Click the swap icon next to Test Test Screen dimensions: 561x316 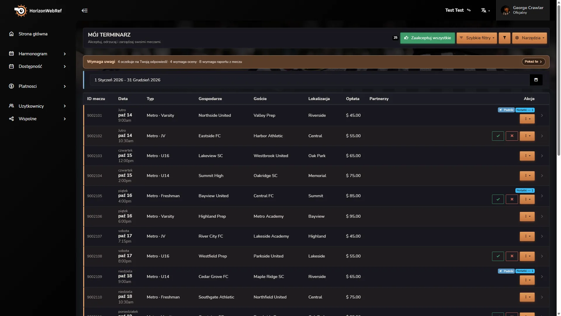pos(469,10)
